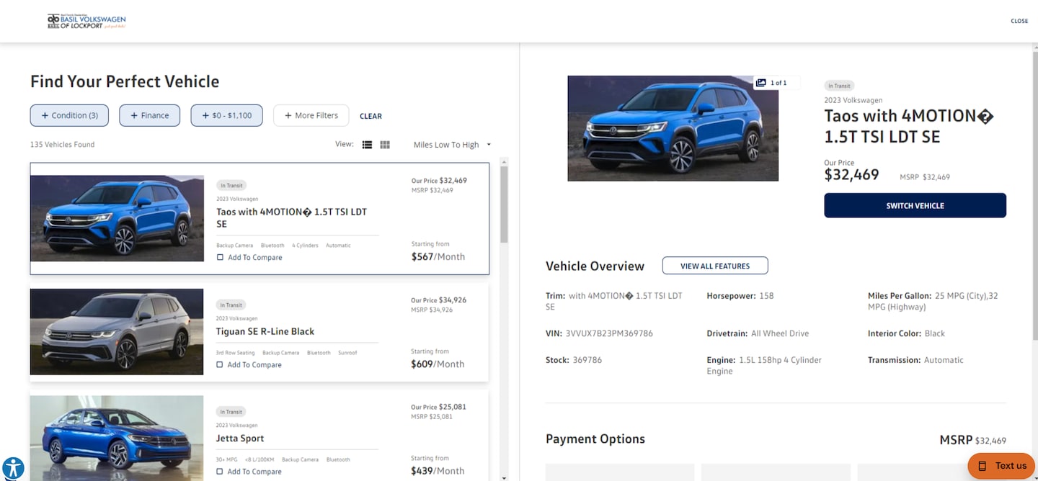Expand the Finance filter
The width and height of the screenshot is (1038, 481).
149,115
